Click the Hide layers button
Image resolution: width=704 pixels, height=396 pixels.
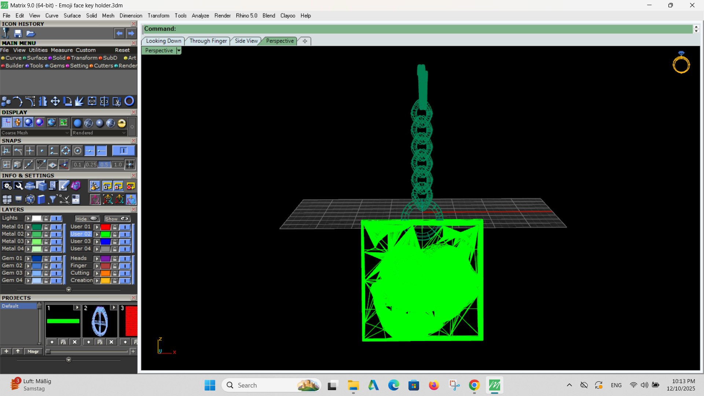point(87,219)
